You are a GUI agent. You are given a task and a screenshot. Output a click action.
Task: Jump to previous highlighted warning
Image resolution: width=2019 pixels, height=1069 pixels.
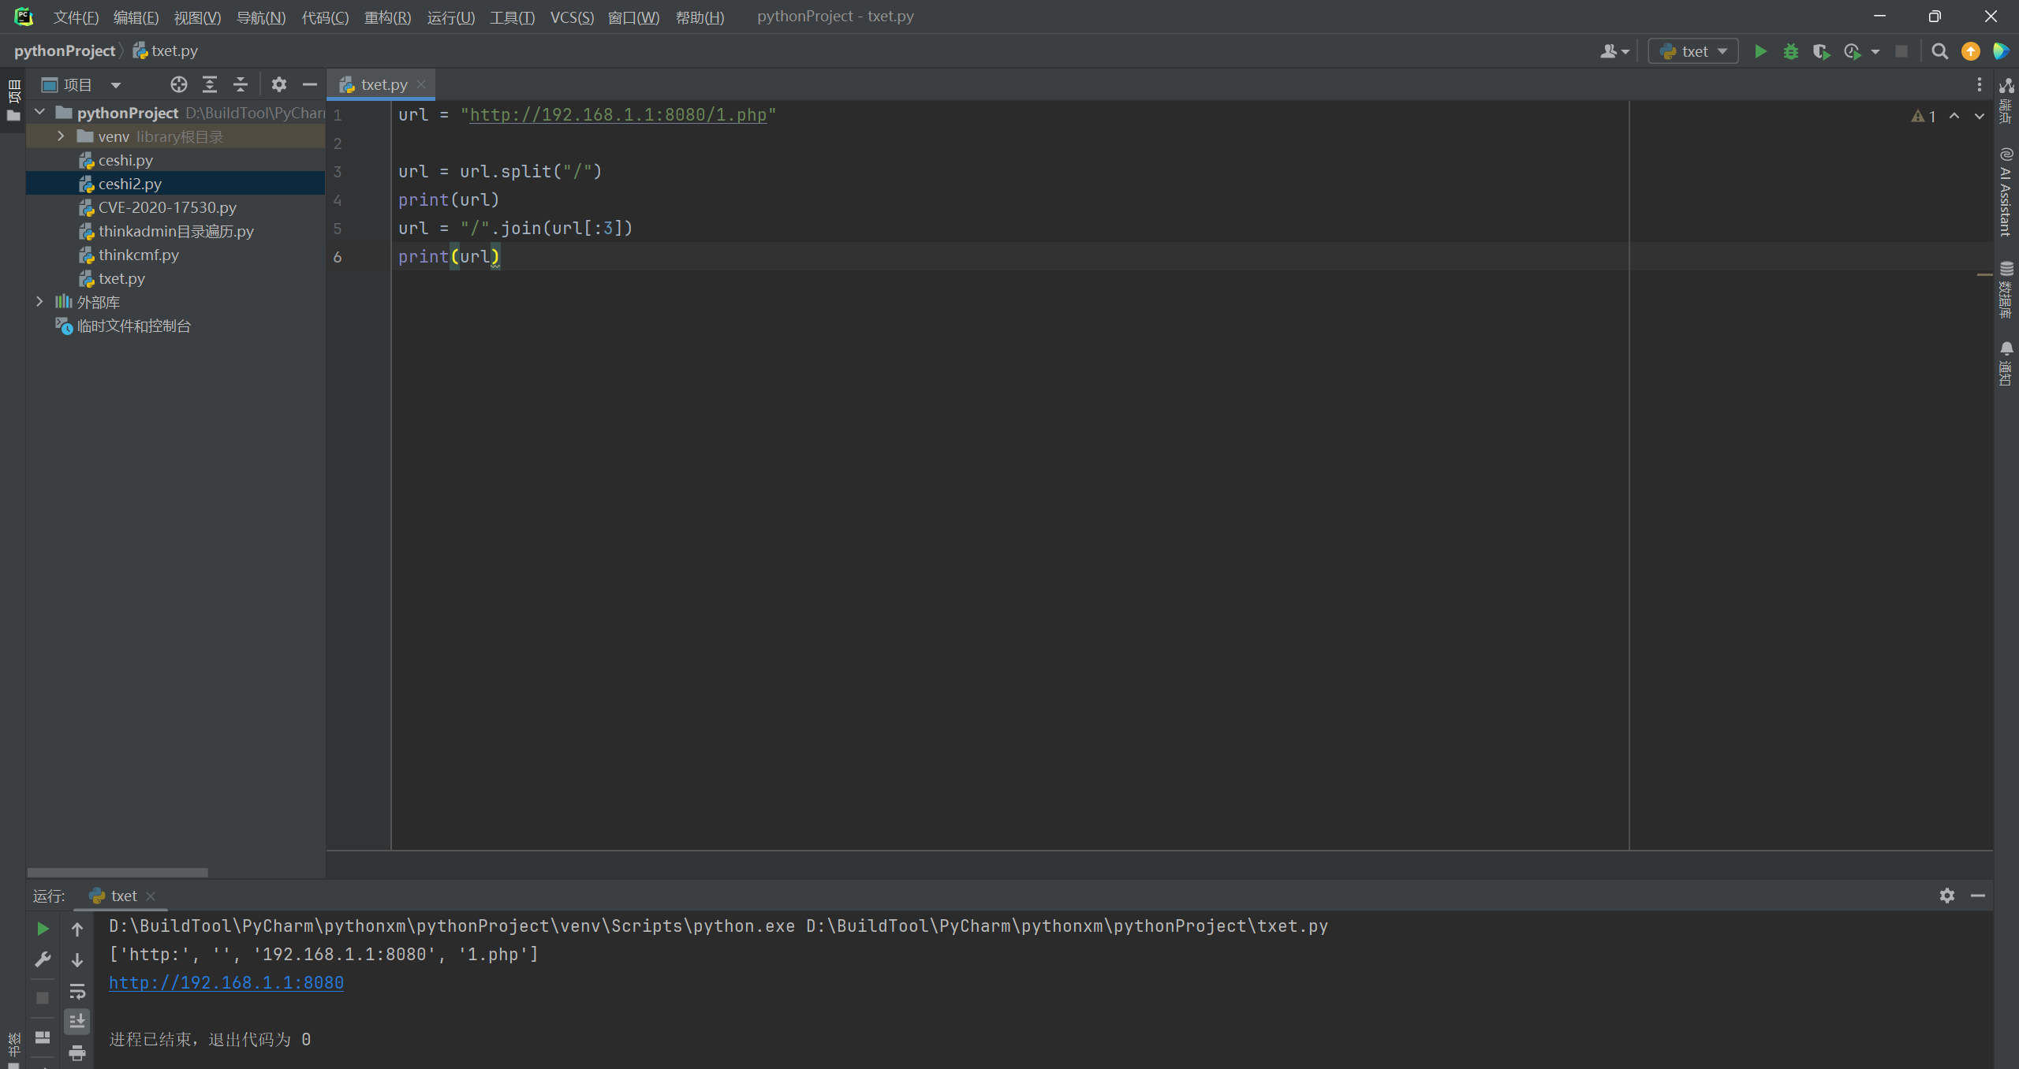point(1954,116)
